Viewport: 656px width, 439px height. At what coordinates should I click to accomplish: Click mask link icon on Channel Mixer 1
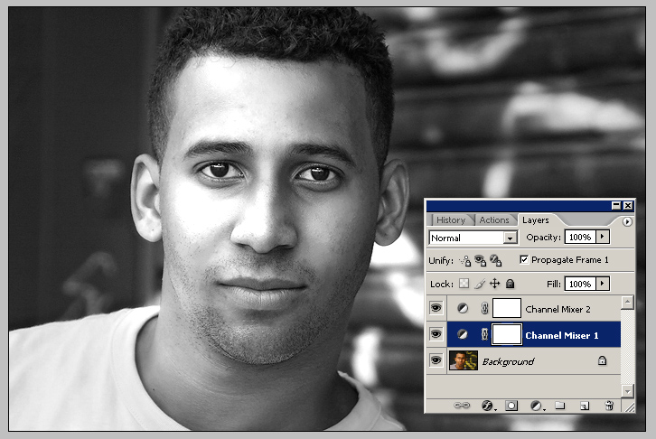point(484,334)
